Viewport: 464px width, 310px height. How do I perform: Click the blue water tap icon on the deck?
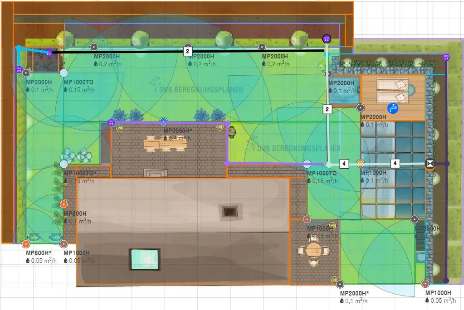[393, 108]
